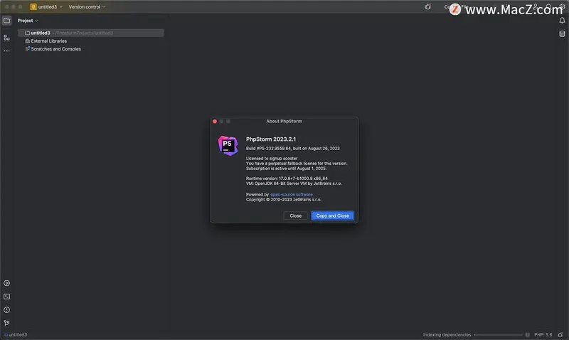Open the Project view selector dropdown

(28, 21)
